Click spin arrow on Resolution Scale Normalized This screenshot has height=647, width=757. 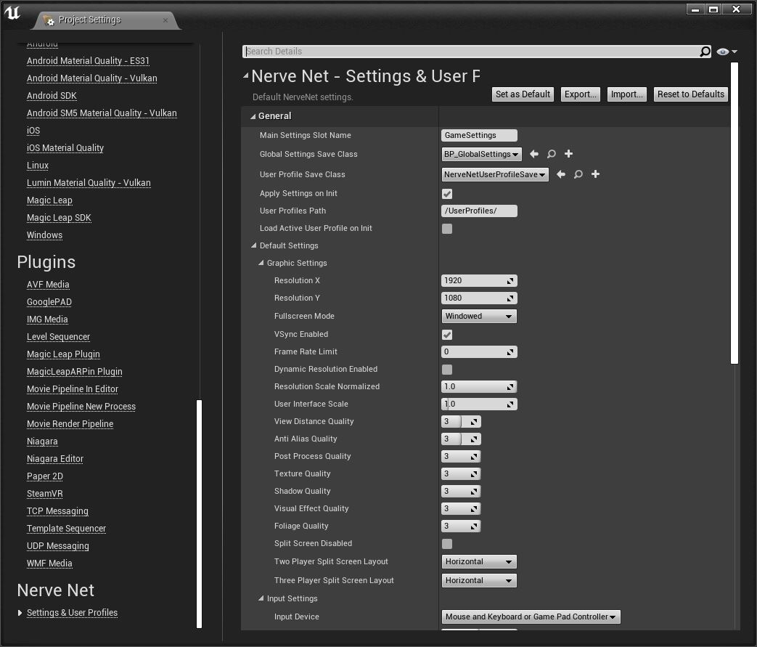pos(510,386)
